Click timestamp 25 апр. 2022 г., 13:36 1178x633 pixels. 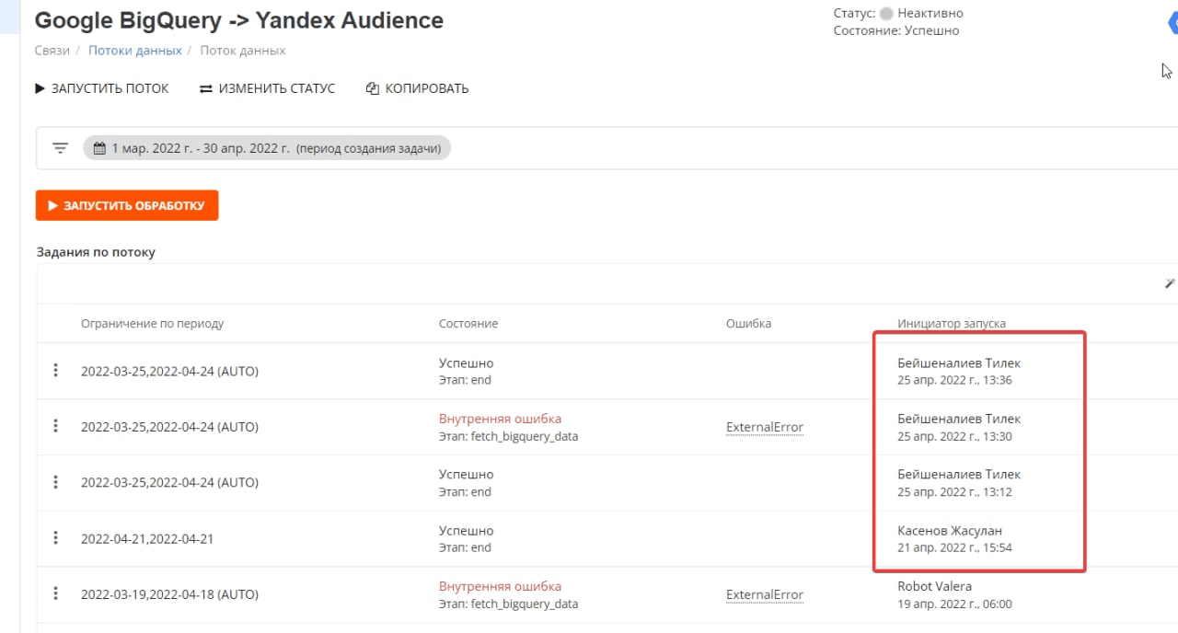coord(954,381)
